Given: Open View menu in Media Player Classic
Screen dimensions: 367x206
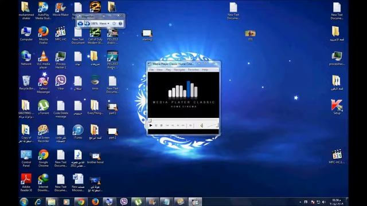Looking at the screenshot, I should pos(159,70).
